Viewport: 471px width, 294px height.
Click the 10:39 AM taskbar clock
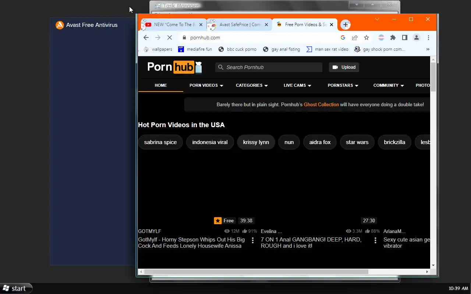pos(458,288)
